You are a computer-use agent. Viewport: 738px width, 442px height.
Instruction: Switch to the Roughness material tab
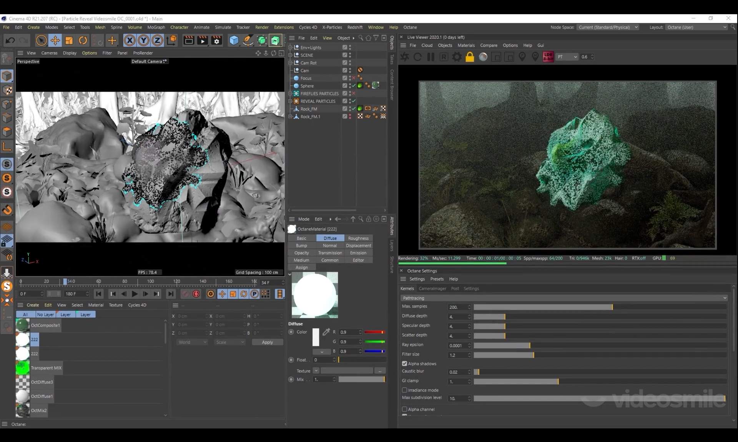tap(358, 238)
